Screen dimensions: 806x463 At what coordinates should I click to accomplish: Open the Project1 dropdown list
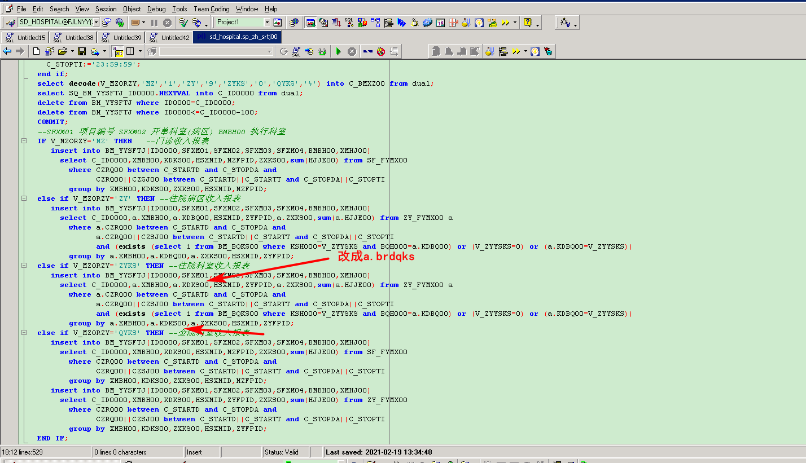pos(267,23)
